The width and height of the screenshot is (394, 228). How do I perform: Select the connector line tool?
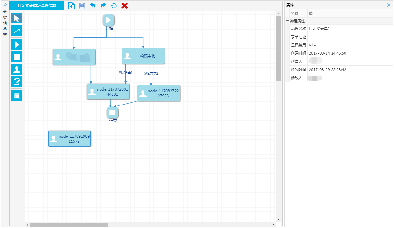[x=17, y=30]
